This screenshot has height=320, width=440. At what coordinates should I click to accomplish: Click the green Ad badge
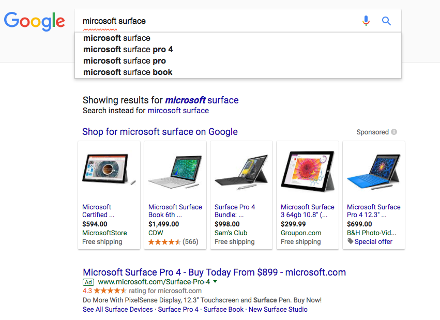click(88, 282)
